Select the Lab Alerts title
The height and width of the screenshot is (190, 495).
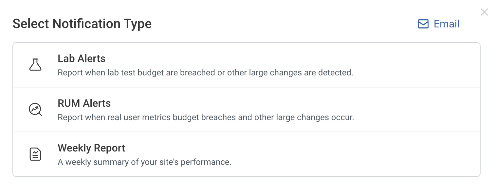pyautogui.click(x=82, y=58)
